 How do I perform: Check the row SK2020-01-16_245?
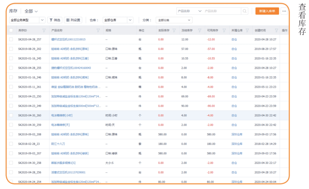click(11, 58)
